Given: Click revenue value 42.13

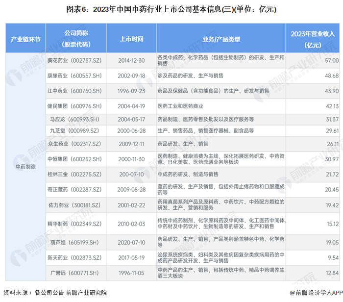Looking at the screenshot, I should (x=332, y=106).
